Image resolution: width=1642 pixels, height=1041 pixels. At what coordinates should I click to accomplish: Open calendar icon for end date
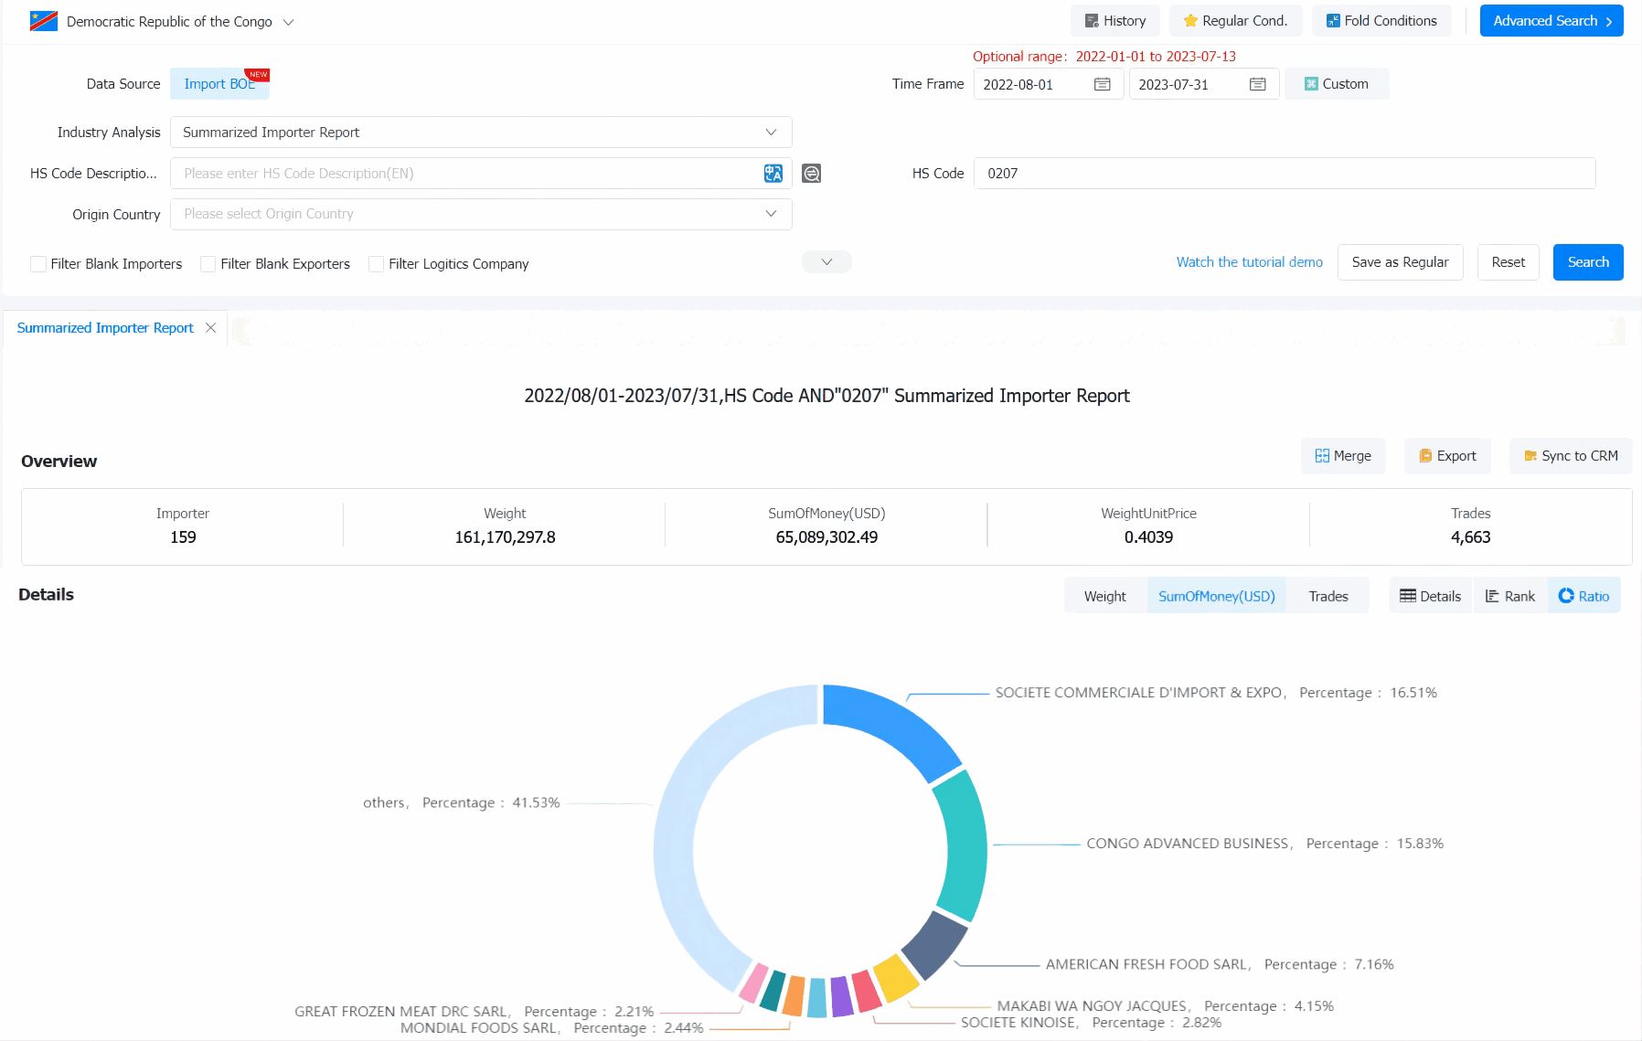point(1258,84)
